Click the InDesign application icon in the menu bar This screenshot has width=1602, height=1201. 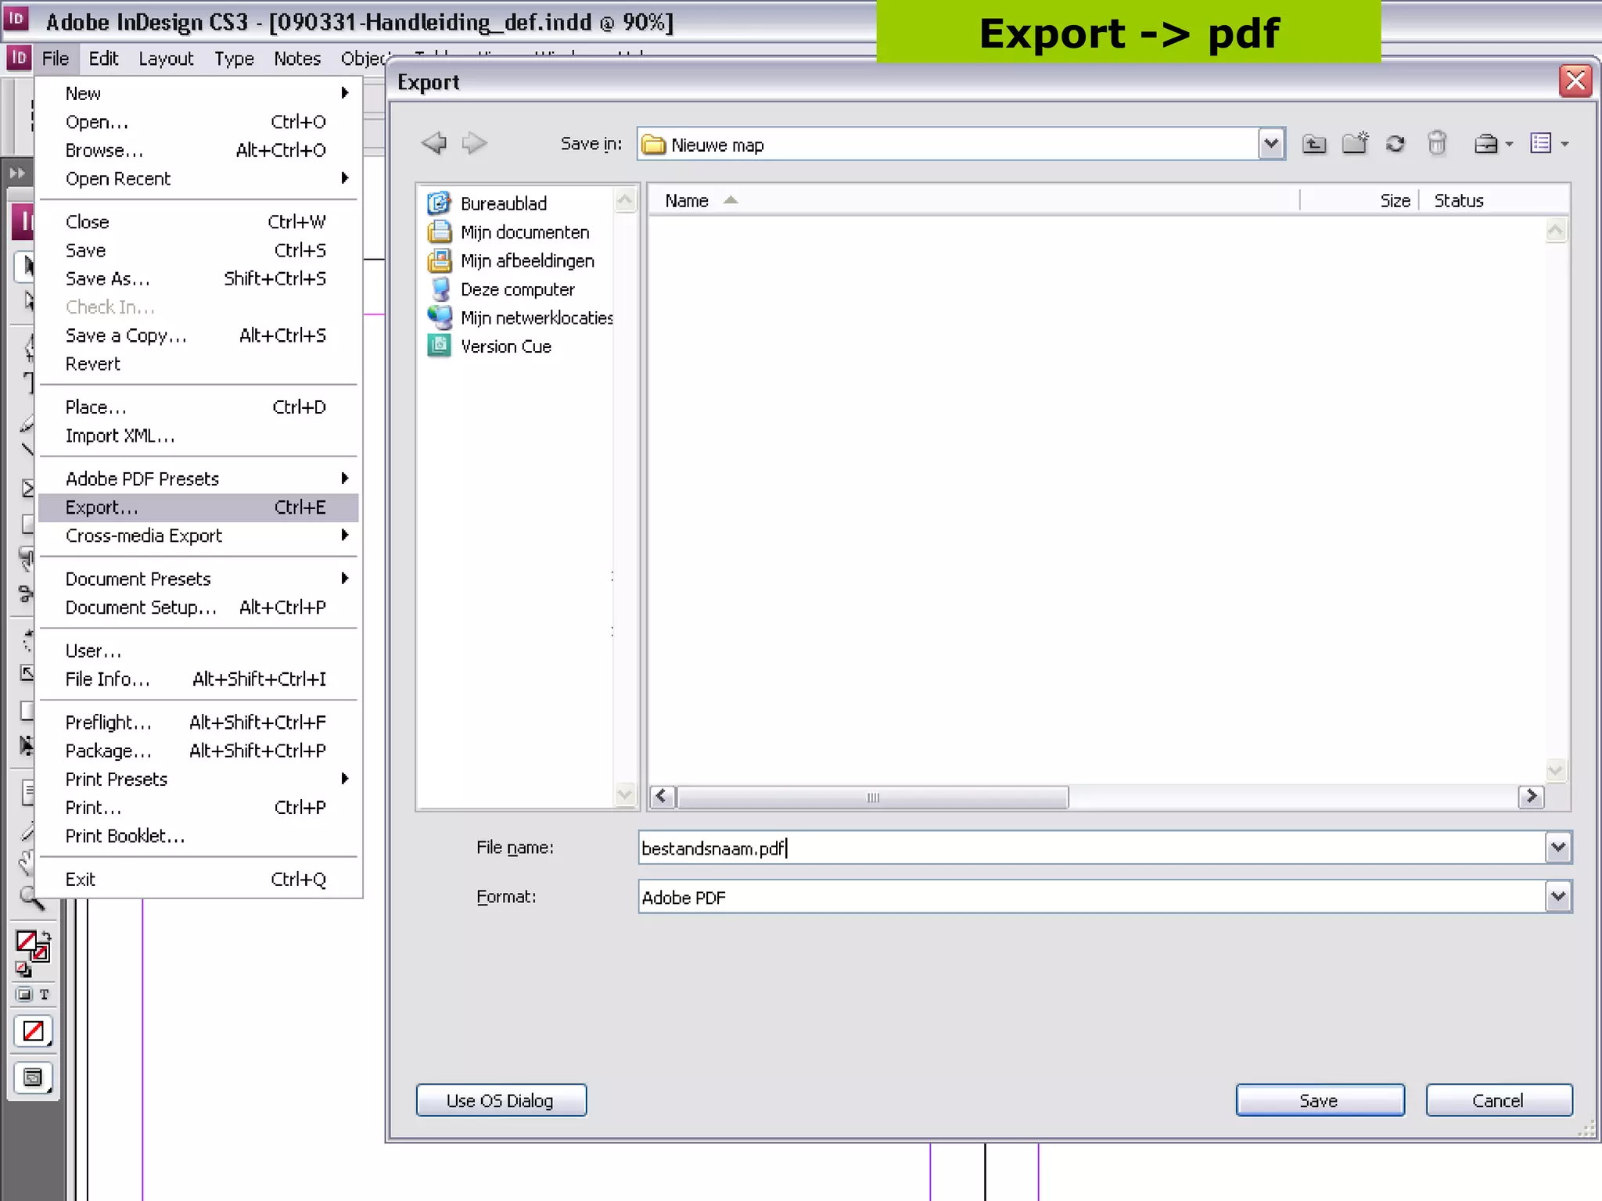(19, 58)
